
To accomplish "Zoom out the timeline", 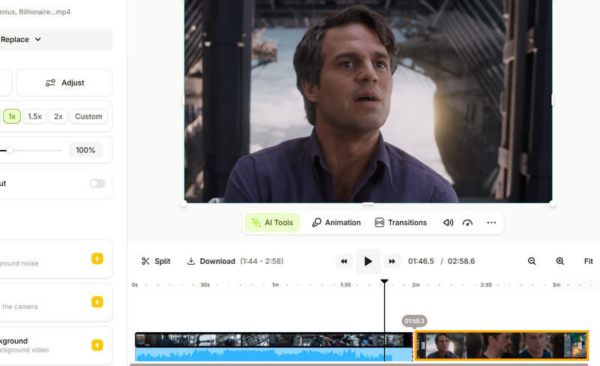I will [532, 261].
